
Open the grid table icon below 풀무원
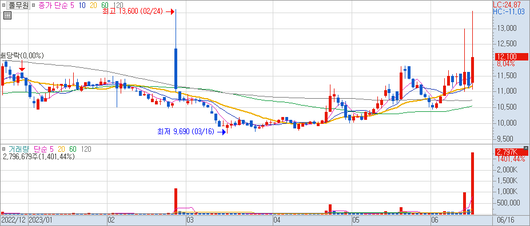(x=7, y=15)
